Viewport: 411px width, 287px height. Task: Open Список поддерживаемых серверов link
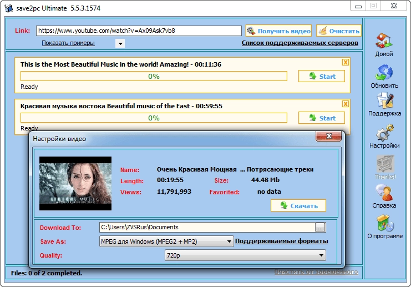[x=300, y=43]
